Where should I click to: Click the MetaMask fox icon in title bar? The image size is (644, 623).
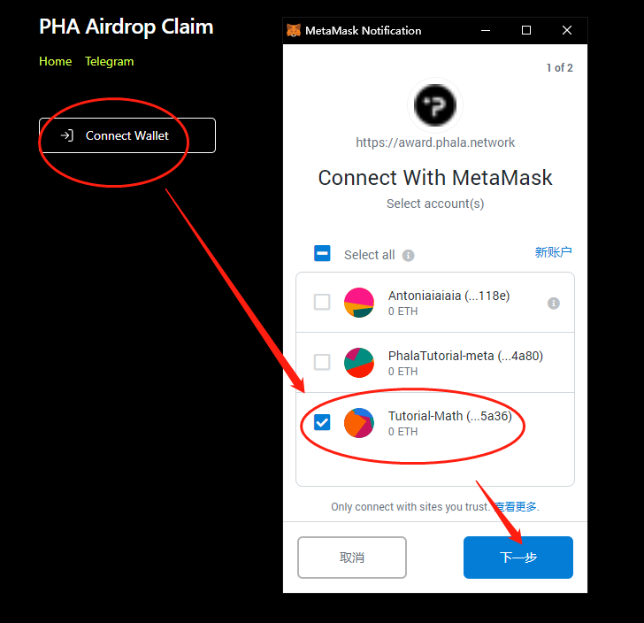[294, 30]
